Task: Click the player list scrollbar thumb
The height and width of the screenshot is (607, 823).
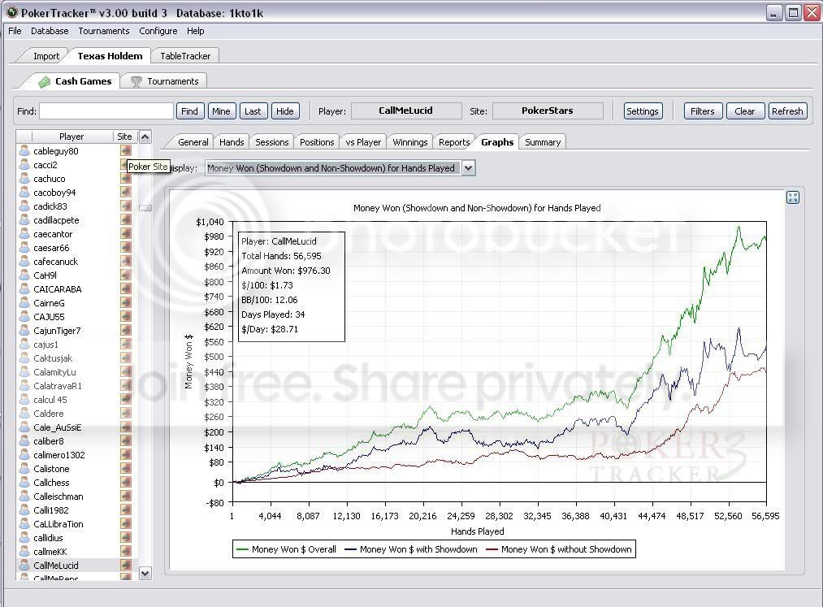Action: (145, 208)
